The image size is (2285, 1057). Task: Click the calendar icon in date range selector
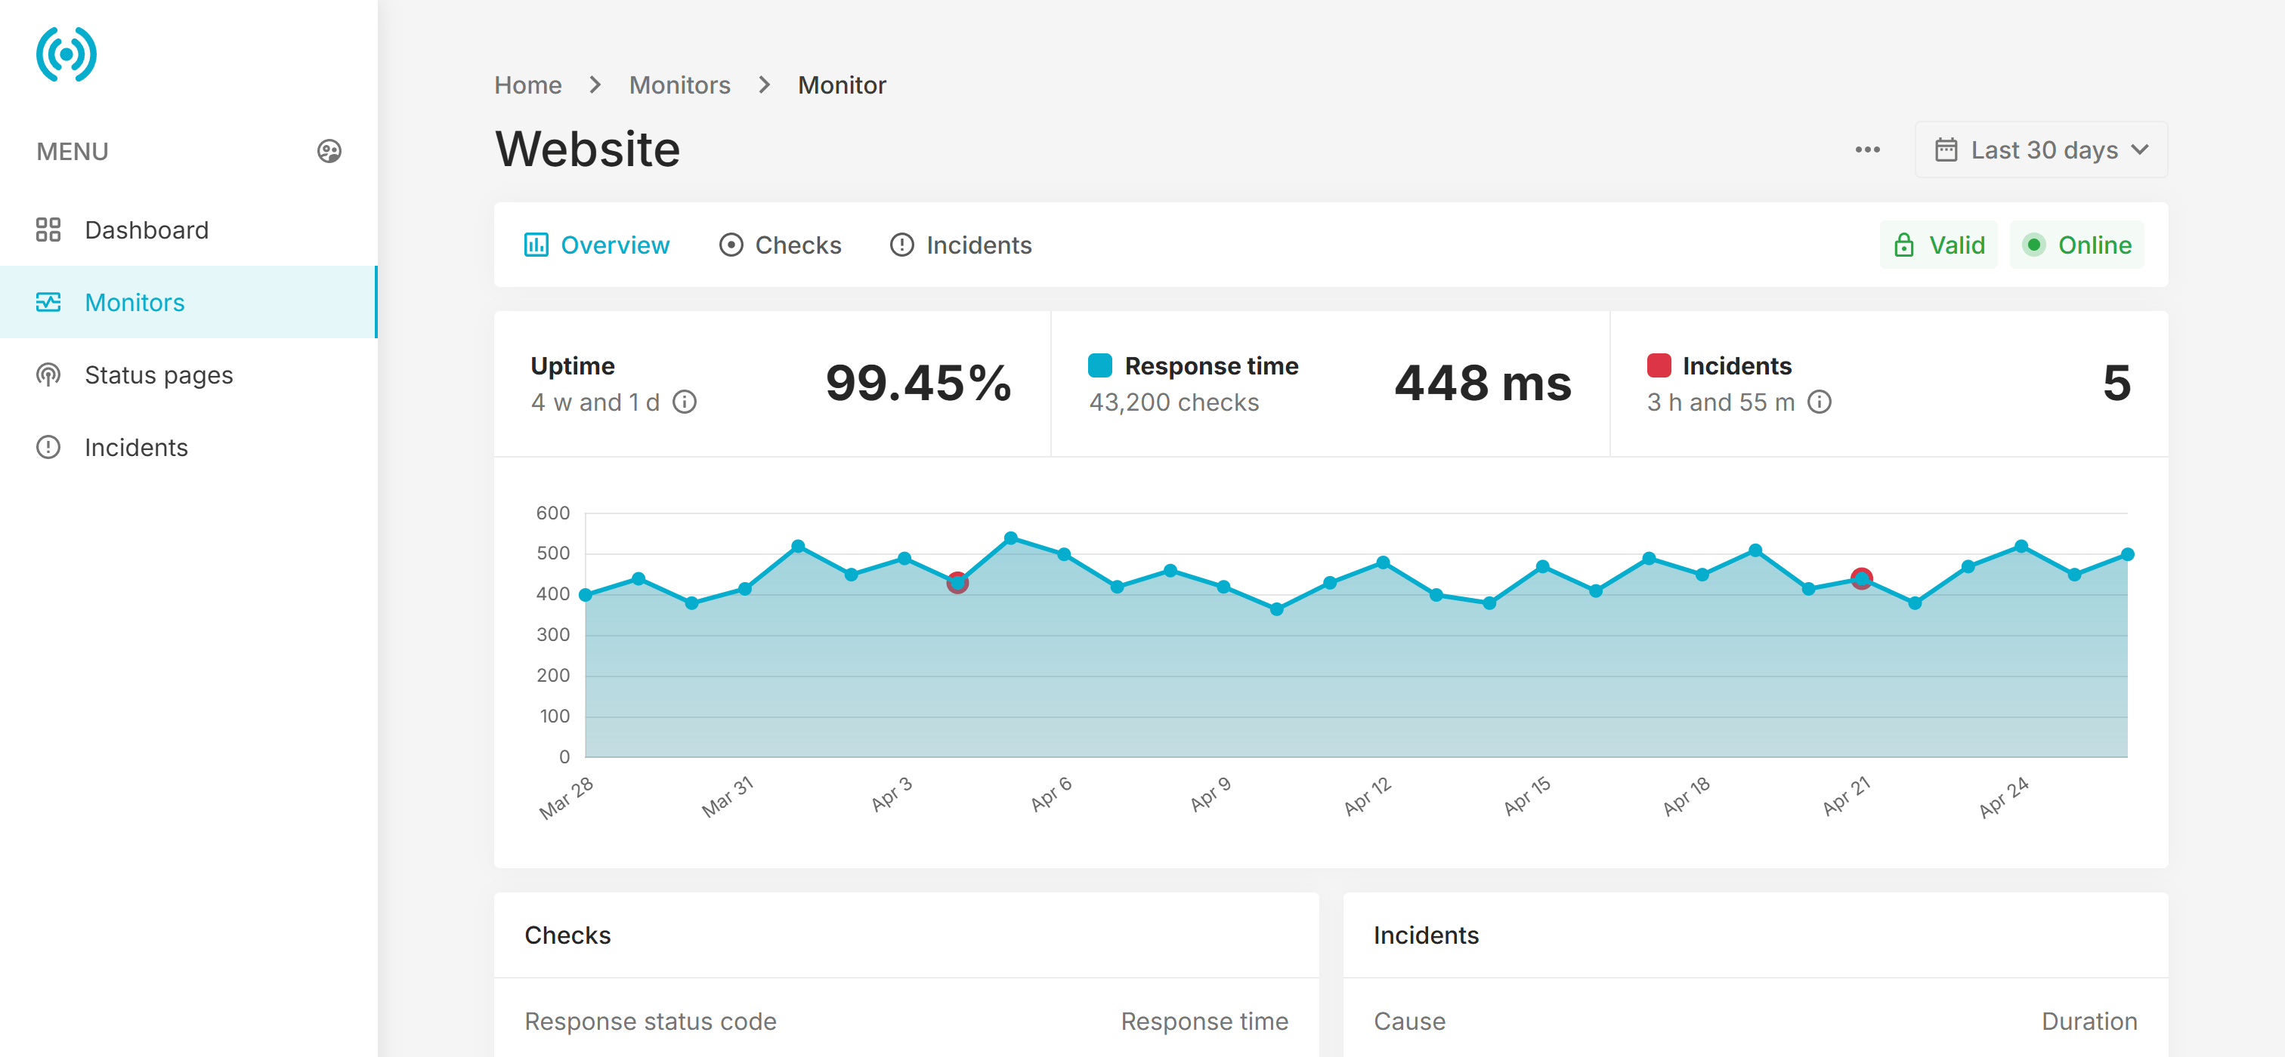click(1946, 149)
